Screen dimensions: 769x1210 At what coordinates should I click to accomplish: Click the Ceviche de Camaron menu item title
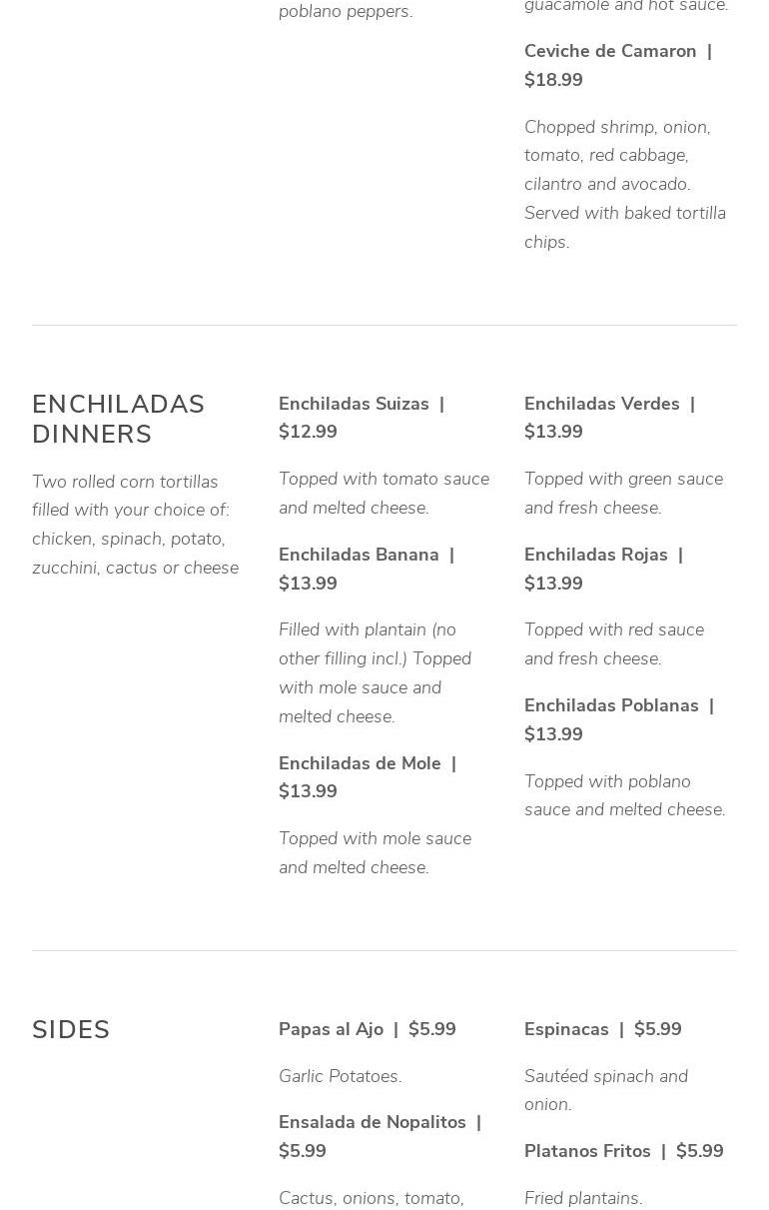(x=610, y=52)
